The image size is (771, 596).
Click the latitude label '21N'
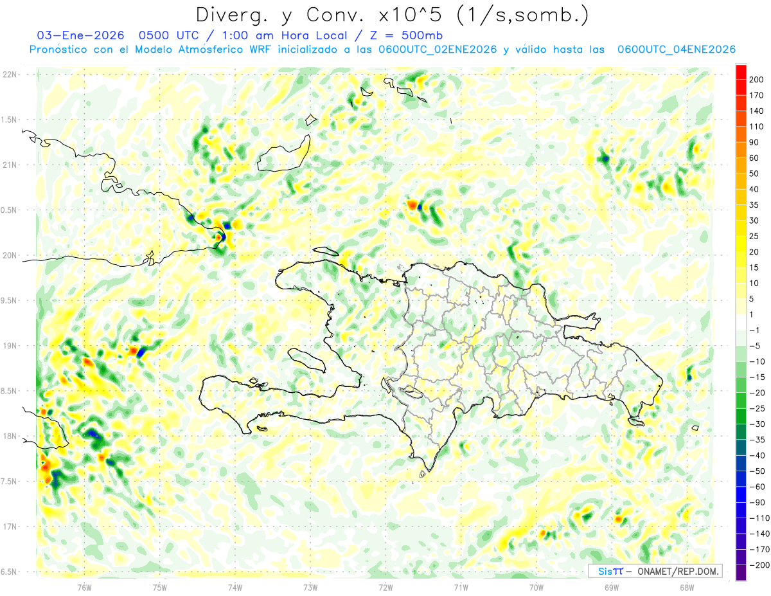pyautogui.click(x=10, y=165)
